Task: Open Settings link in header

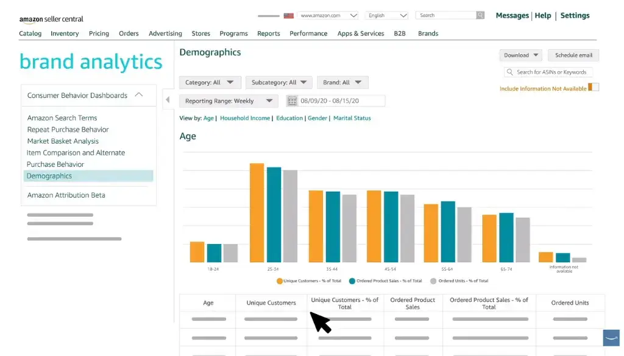Action: [x=575, y=15]
